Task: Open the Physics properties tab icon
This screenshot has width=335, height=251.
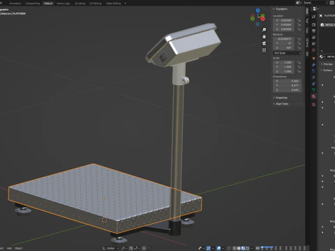Action: pyautogui.click(x=313, y=77)
